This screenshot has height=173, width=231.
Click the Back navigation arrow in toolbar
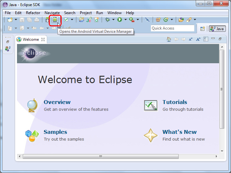[x=42, y=28]
